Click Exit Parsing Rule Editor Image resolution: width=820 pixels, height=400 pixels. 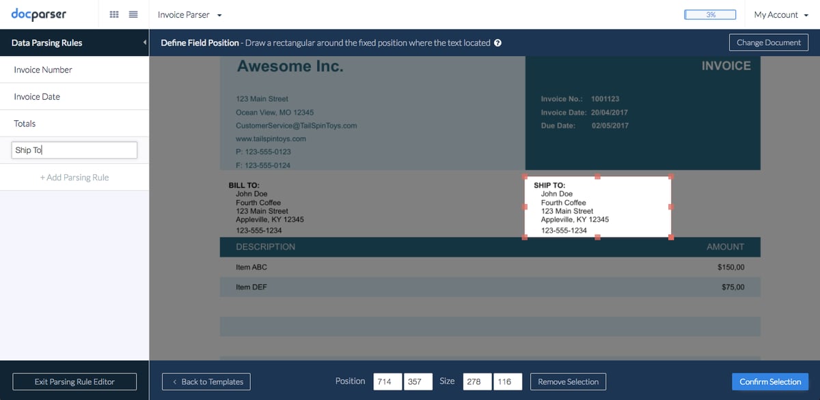pos(74,382)
